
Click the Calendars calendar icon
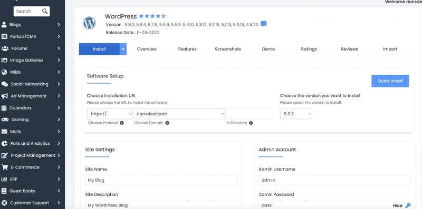click(4, 108)
